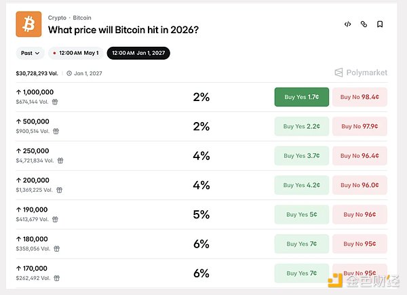Buy Yes at 1.7¢ for 1,000,000

point(301,97)
